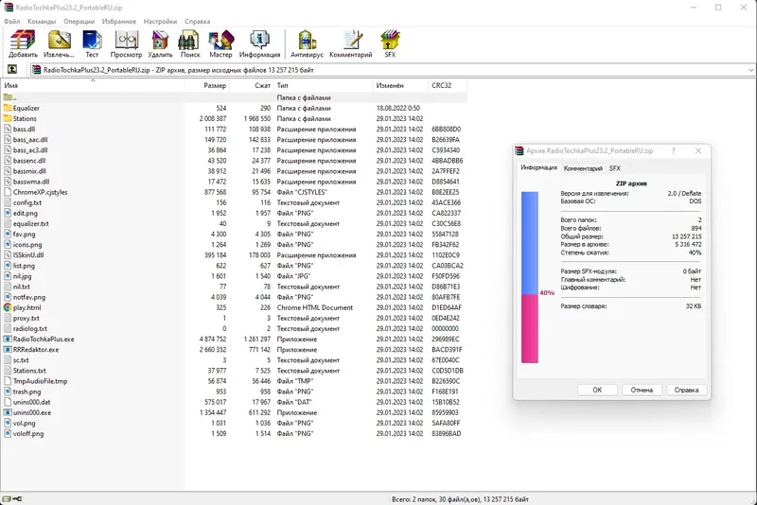757x505 pixels.
Task: Open the Операции menu
Action: 79,21
